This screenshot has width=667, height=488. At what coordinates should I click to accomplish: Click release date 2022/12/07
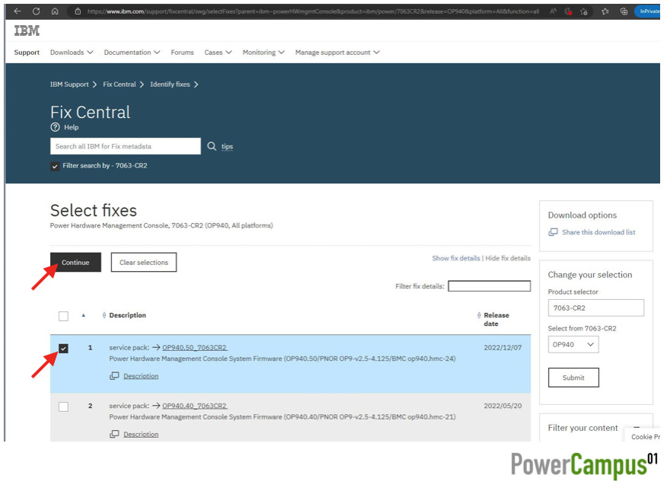pos(503,348)
